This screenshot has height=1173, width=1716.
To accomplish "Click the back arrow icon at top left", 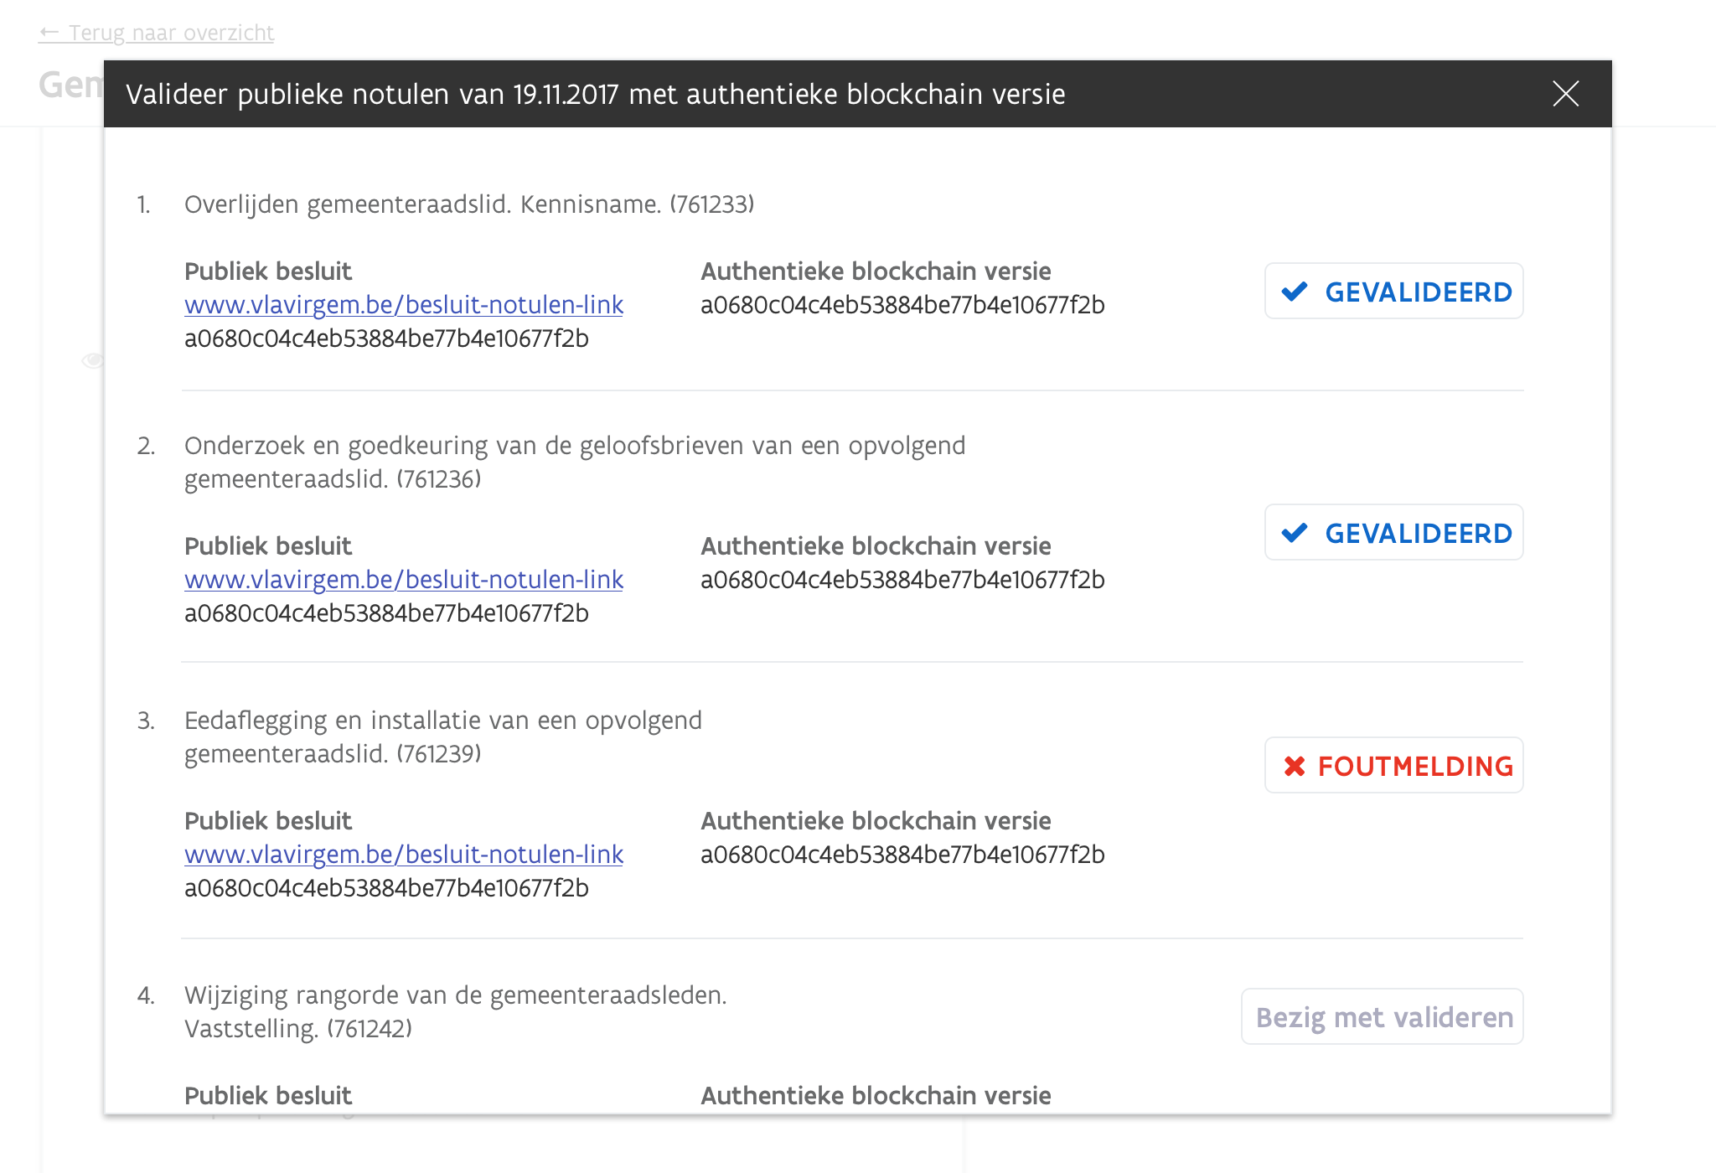I will pos(49,33).
